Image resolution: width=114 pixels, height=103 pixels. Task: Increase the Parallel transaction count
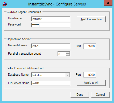68,53
